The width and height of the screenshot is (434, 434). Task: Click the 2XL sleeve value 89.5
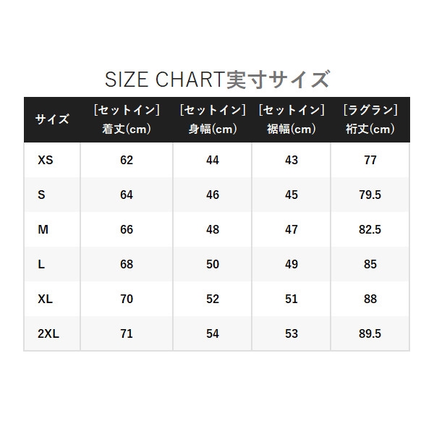point(370,333)
